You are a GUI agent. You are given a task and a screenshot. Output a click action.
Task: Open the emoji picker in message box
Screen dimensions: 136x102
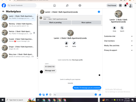[96, 95]
